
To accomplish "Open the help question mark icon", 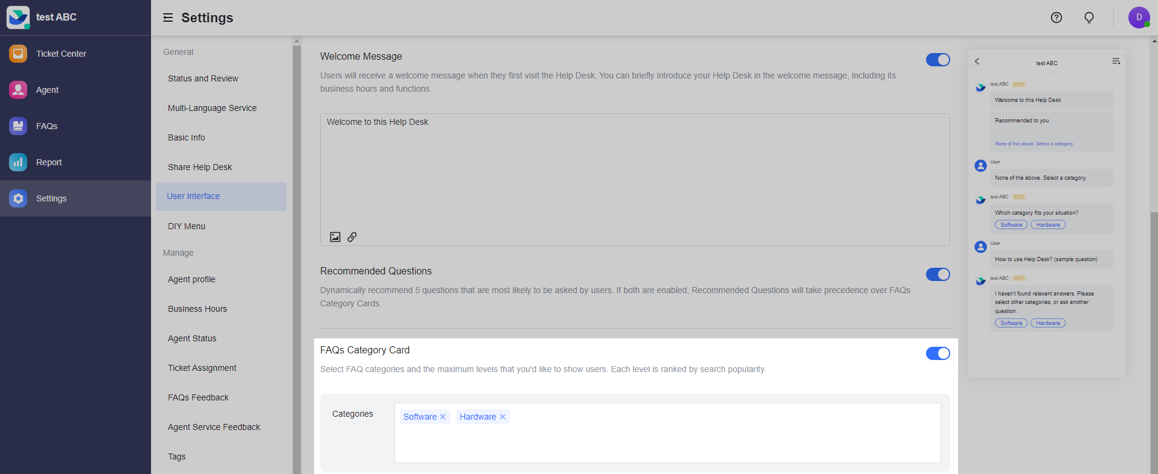I will [x=1057, y=17].
